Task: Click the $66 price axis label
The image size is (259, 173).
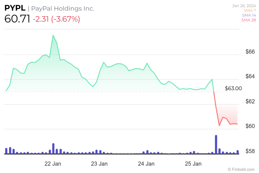Action: coord(250,52)
